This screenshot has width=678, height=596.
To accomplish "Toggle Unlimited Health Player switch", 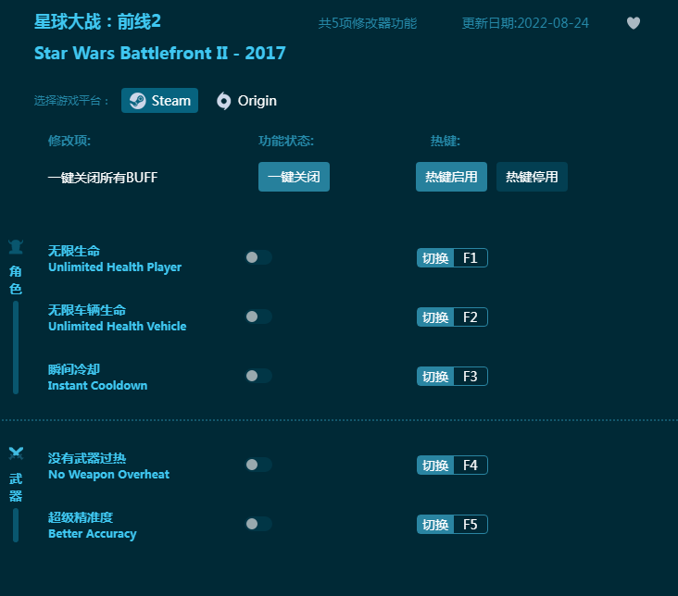I will 258,257.
